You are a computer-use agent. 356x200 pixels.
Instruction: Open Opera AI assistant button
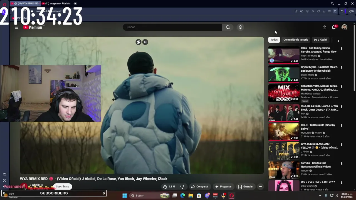coord(352,11)
